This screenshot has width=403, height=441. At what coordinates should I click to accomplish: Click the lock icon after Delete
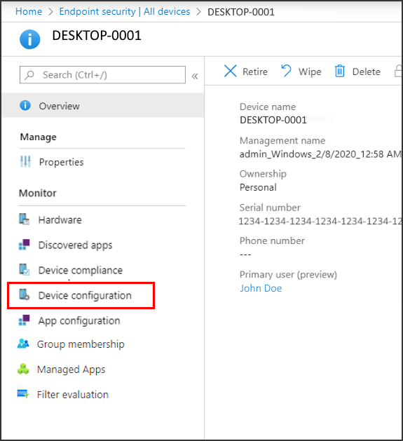pos(398,71)
